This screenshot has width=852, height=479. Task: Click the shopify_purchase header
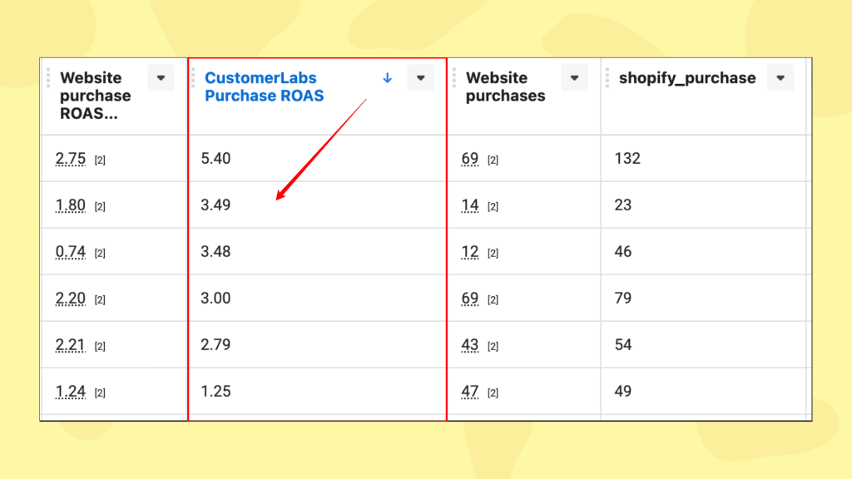coord(687,78)
